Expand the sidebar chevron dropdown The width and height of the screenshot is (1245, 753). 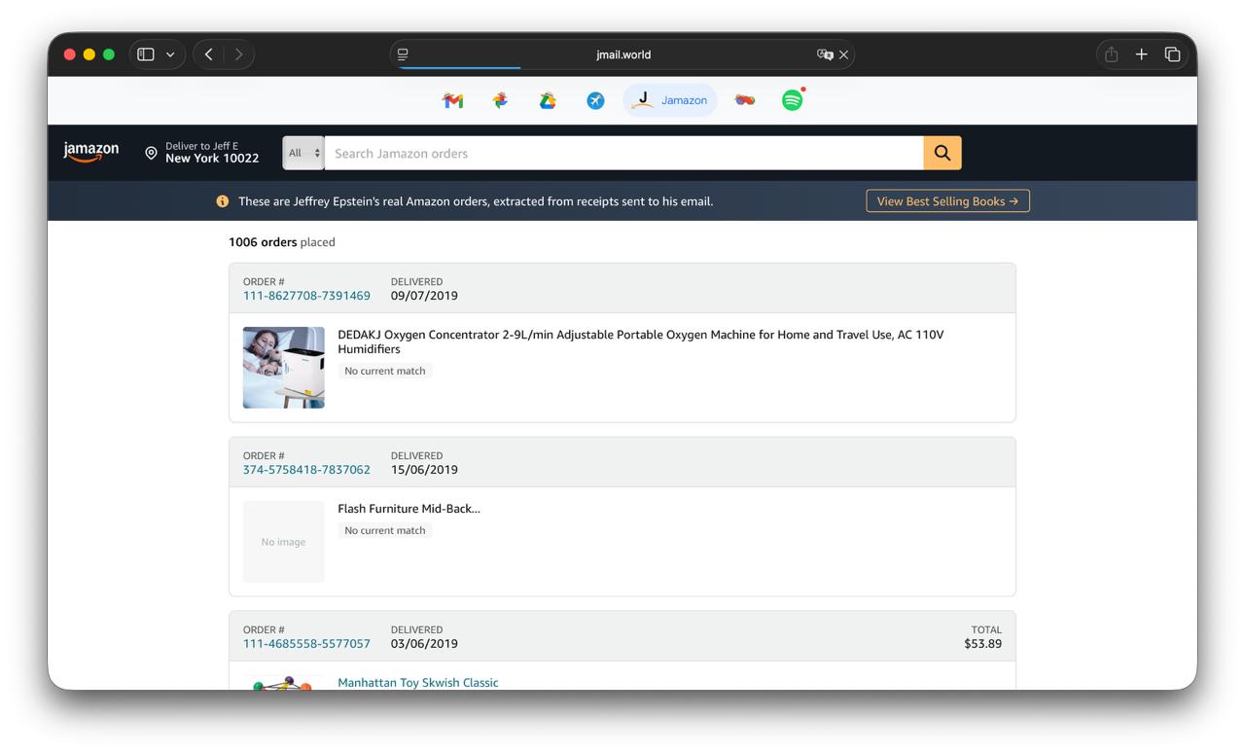[x=170, y=54]
